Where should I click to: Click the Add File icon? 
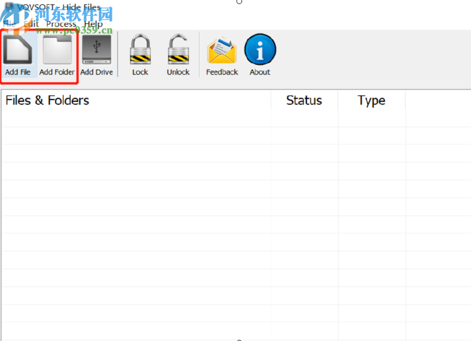point(18,50)
